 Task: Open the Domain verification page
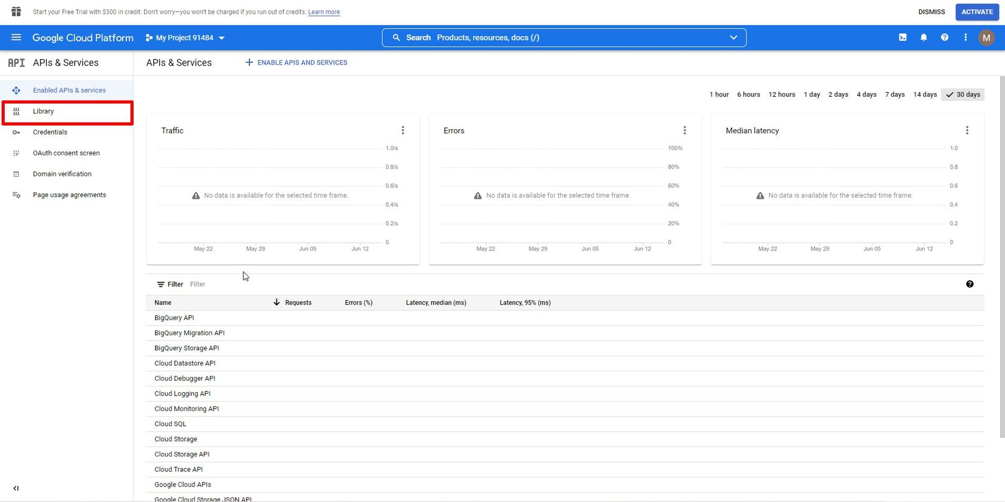[66, 174]
